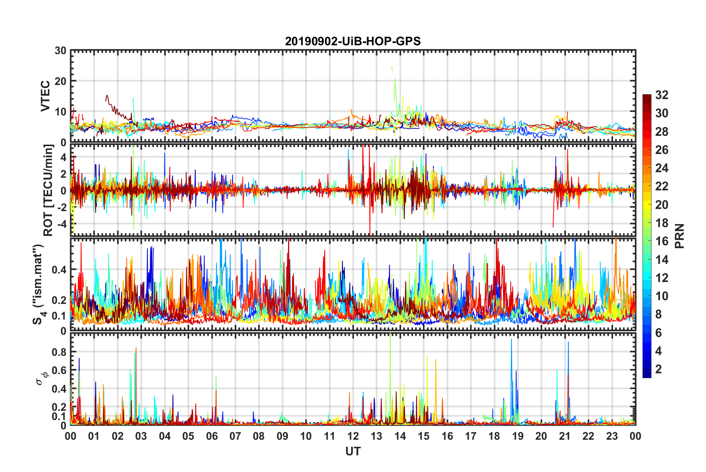Viewport: 706px width, 472px height.
Task: Select the VTEC y-axis label
Action: click(x=45, y=96)
